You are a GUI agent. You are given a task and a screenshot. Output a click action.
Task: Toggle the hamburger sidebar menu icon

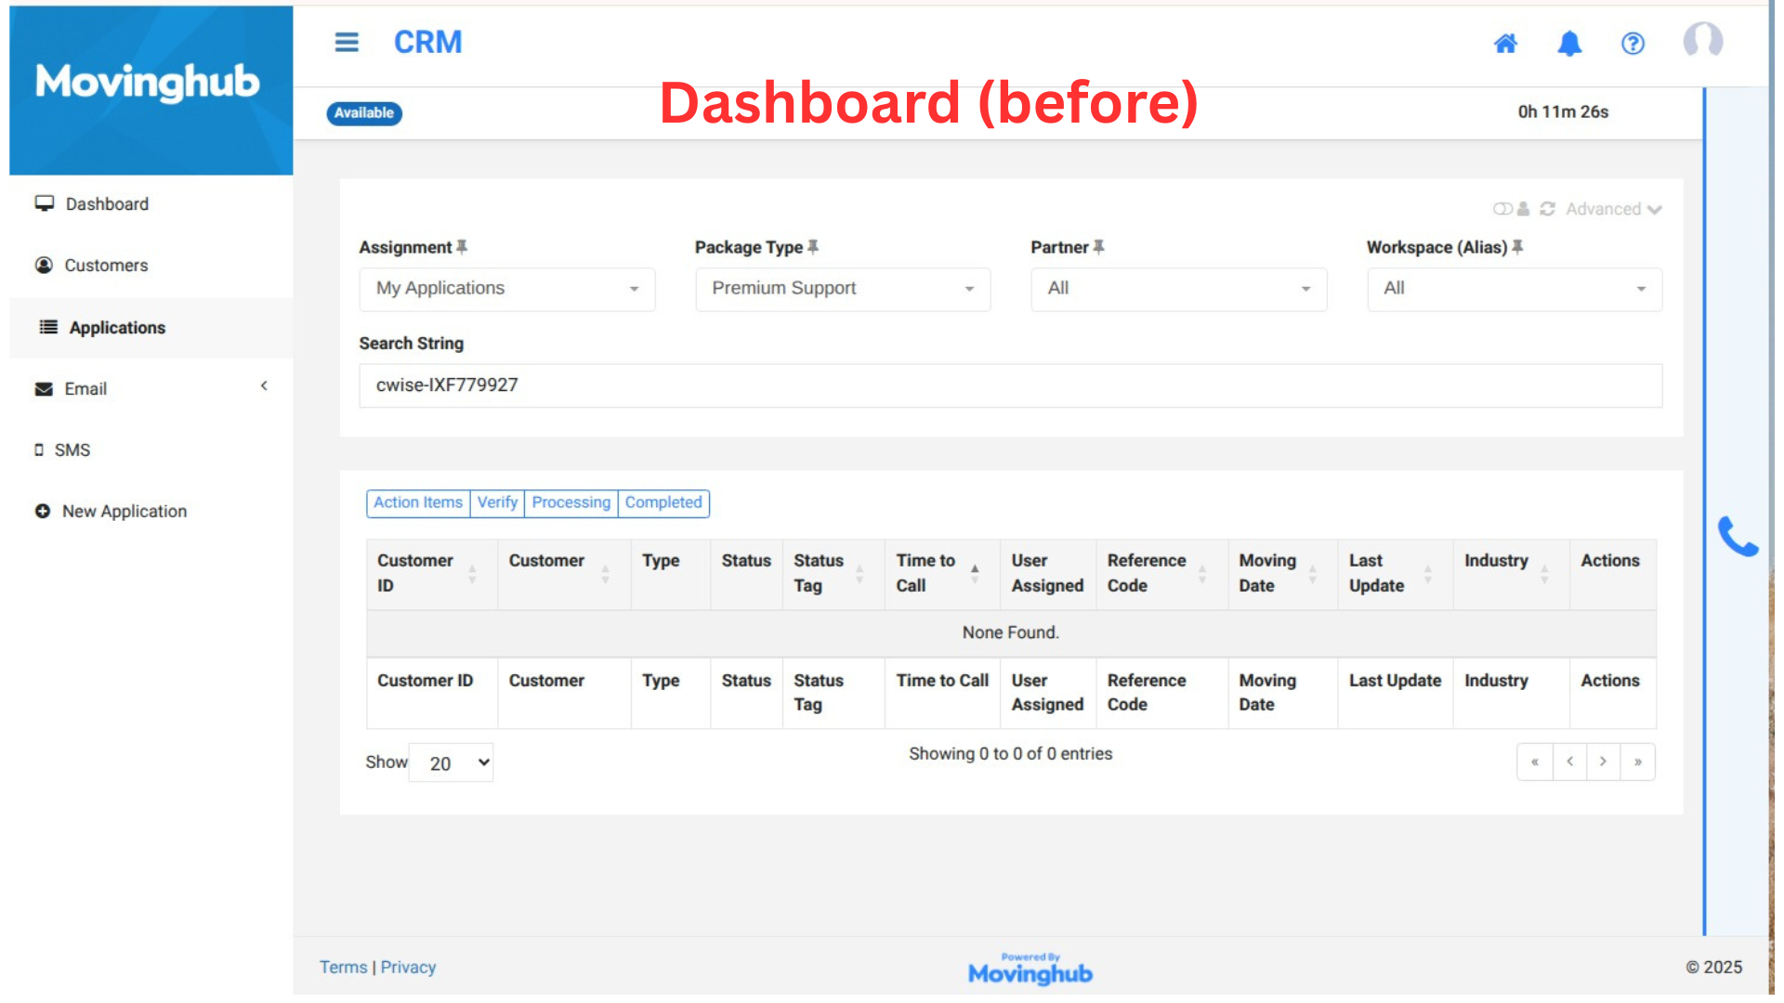tap(348, 43)
